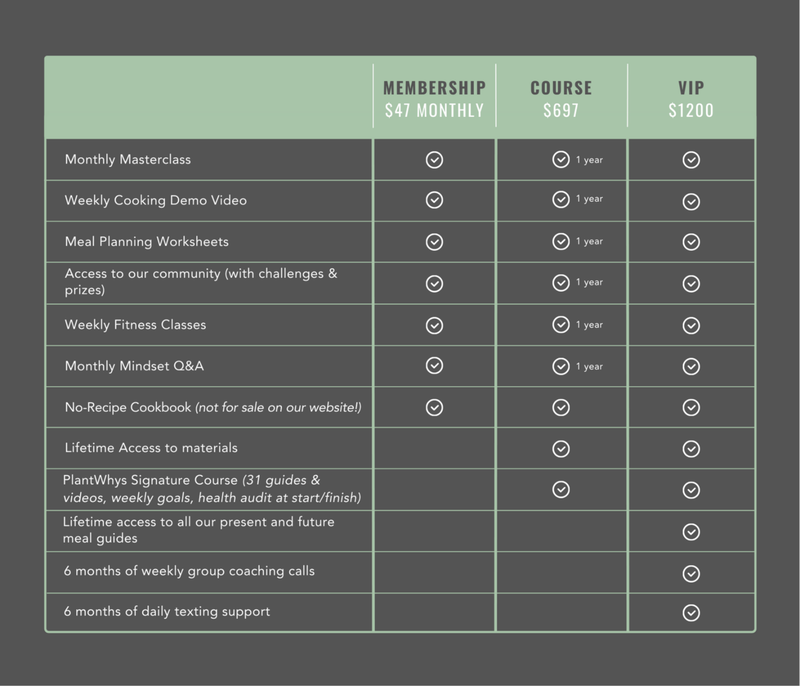Click Course checkmark for Monthly Mindset Q&A

561,366
